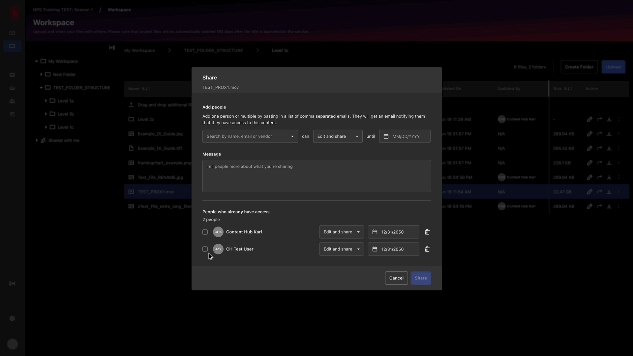Select the TEST_FOLDER_STRUCTURE breadcrumb item
The height and width of the screenshot is (356, 633).
[213, 50]
